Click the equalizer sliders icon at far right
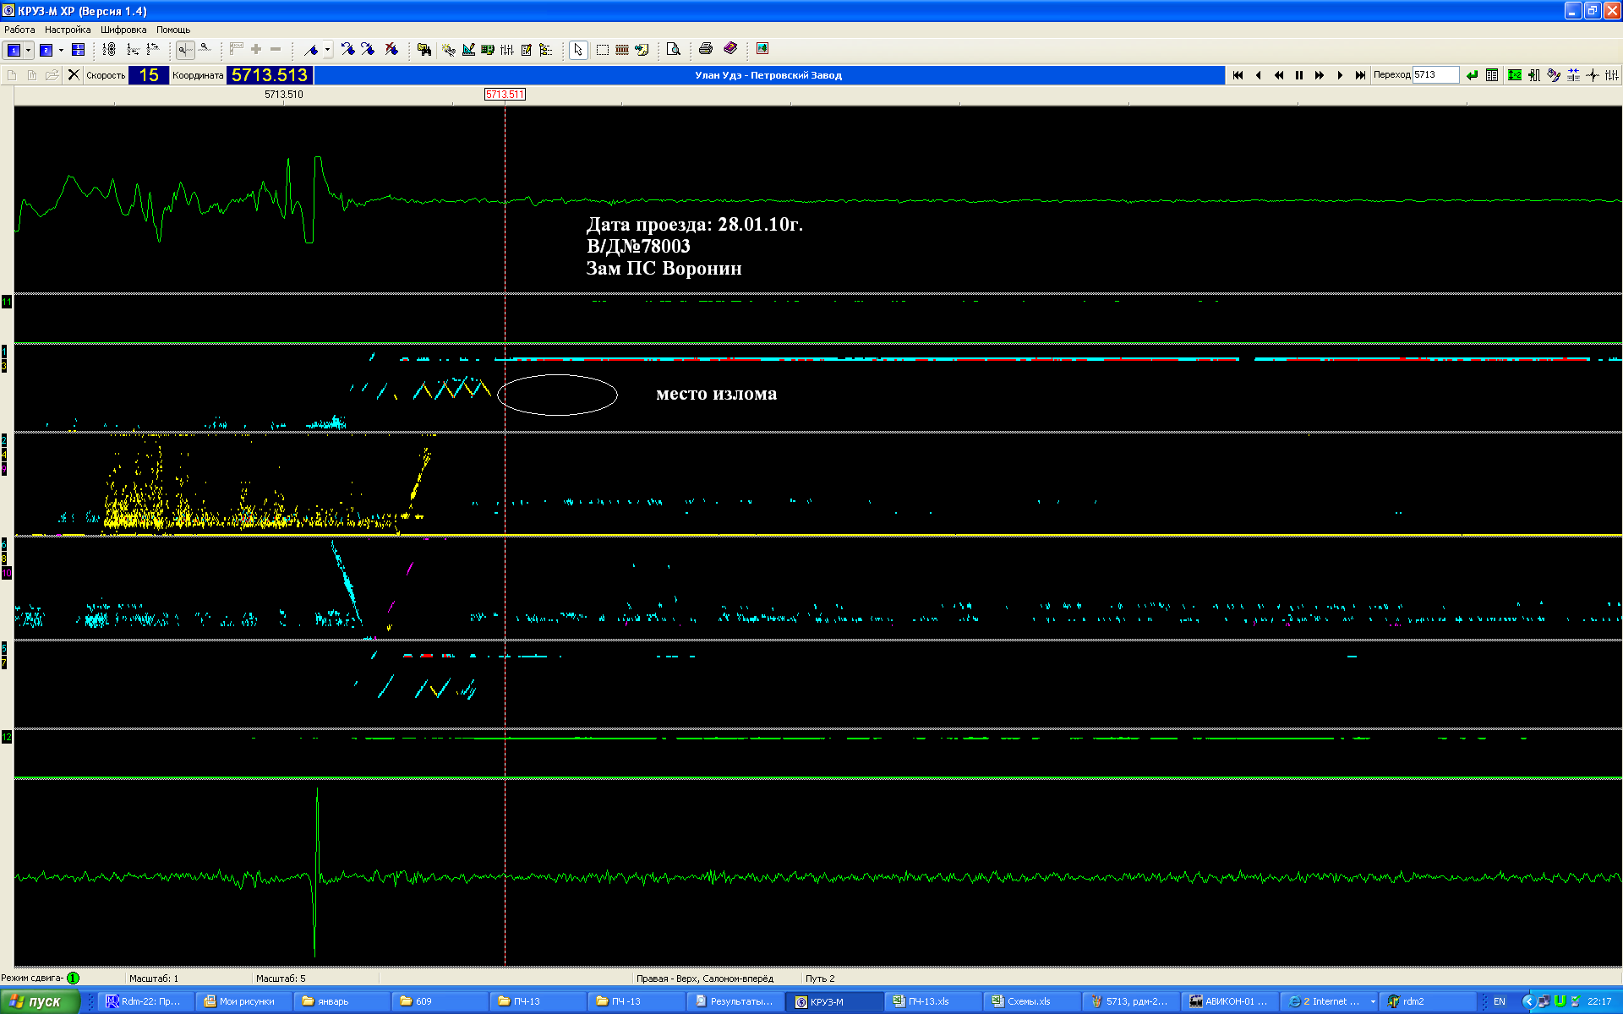Viewport: 1623px width, 1014px height. (x=1612, y=75)
